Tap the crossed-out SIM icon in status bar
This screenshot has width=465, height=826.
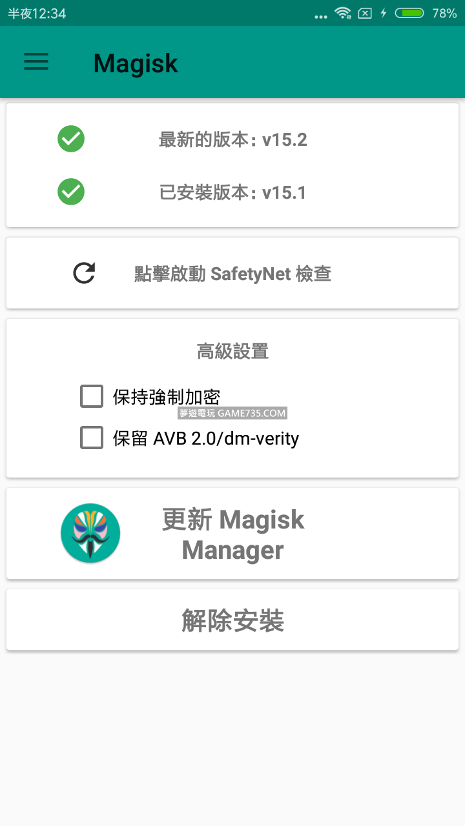365,13
